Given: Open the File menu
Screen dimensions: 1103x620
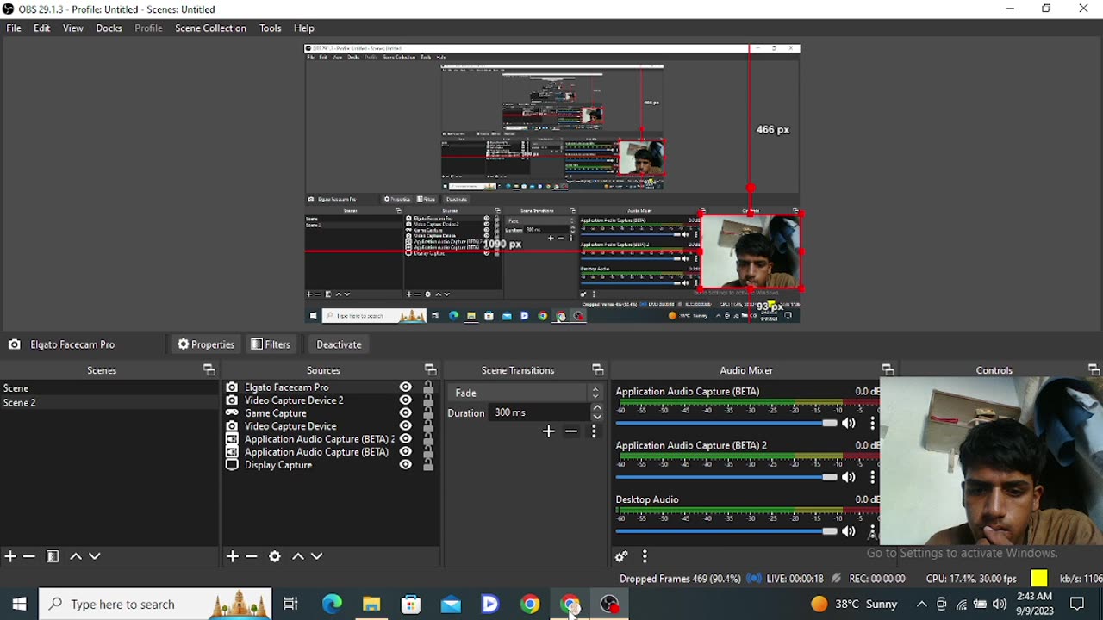Looking at the screenshot, I should click(x=14, y=28).
